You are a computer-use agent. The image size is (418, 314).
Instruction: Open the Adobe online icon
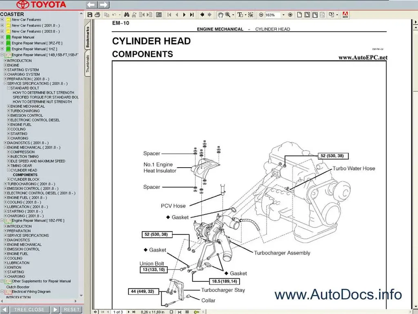click(x=345, y=15)
